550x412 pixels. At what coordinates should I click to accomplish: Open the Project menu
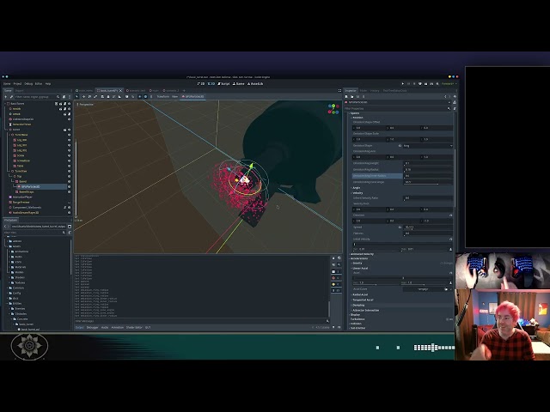click(17, 84)
